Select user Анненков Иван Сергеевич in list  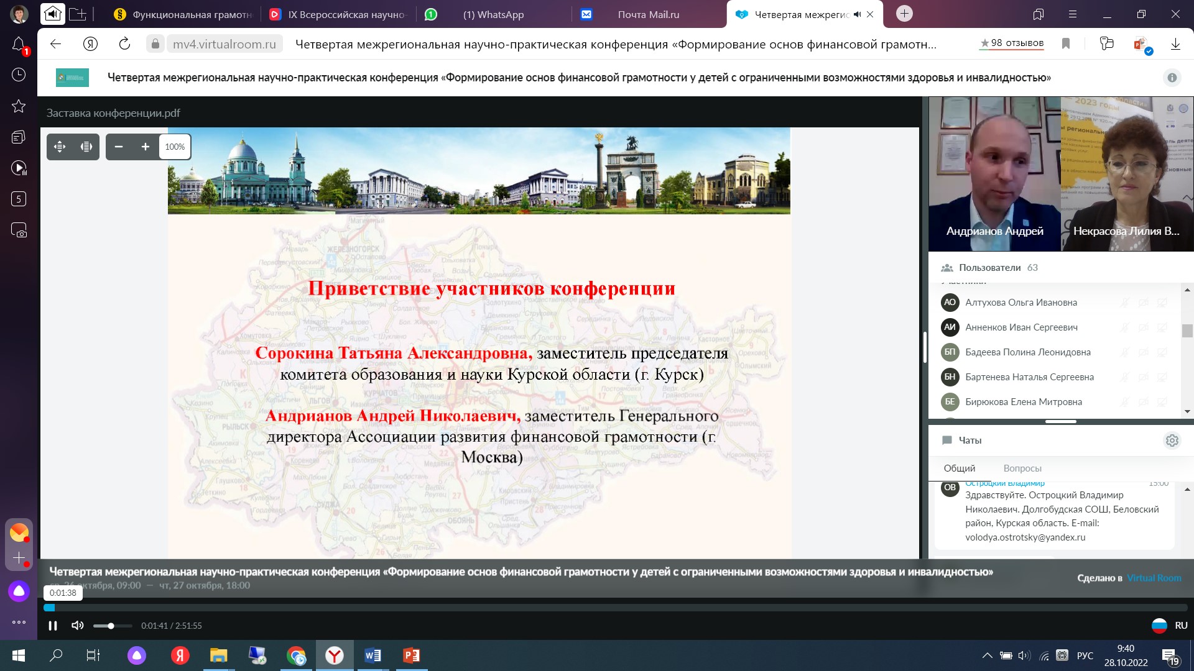1021,327
